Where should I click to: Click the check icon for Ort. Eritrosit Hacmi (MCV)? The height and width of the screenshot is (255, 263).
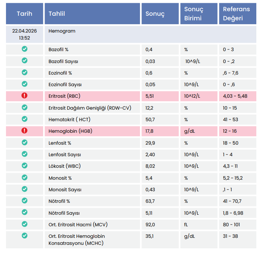pos(25,224)
